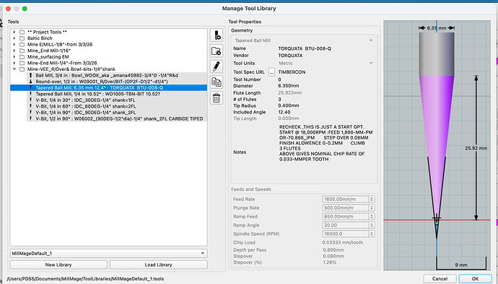Screen dimensions: 498x284
Task: Click Ramp Angle 20.00 field
Action: (345, 225)
